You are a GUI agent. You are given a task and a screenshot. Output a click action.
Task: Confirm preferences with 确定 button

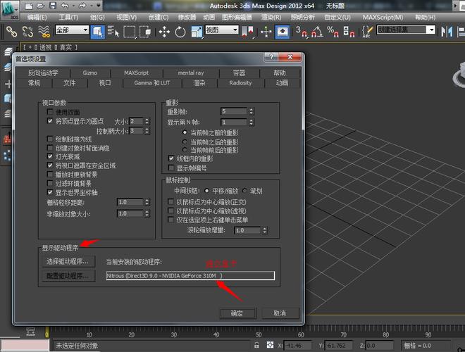tap(237, 313)
